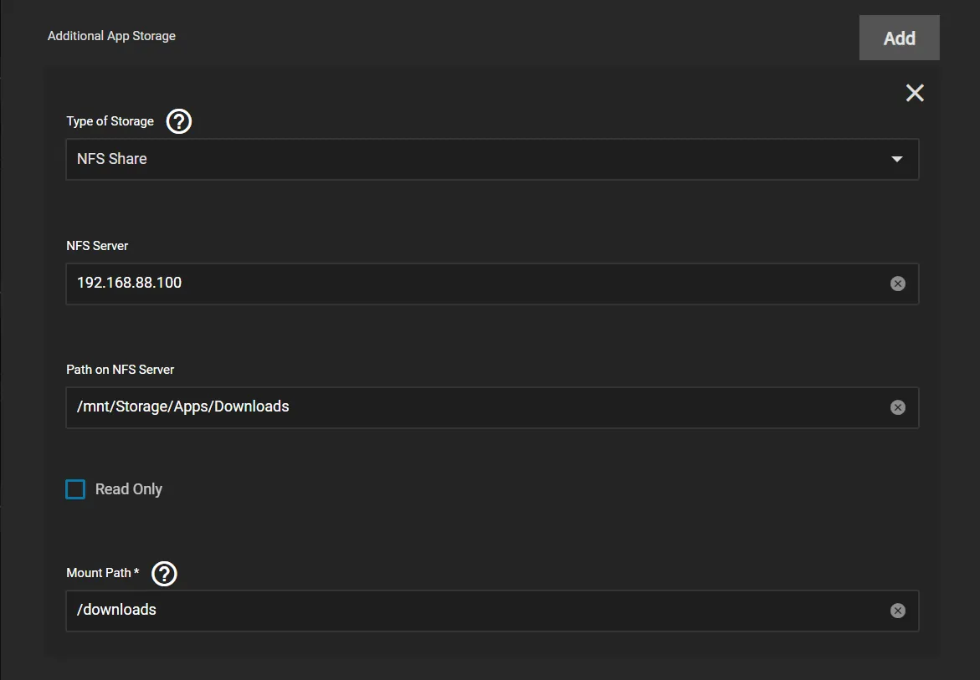Click the Path on NFS Server label

pos(121,369)
